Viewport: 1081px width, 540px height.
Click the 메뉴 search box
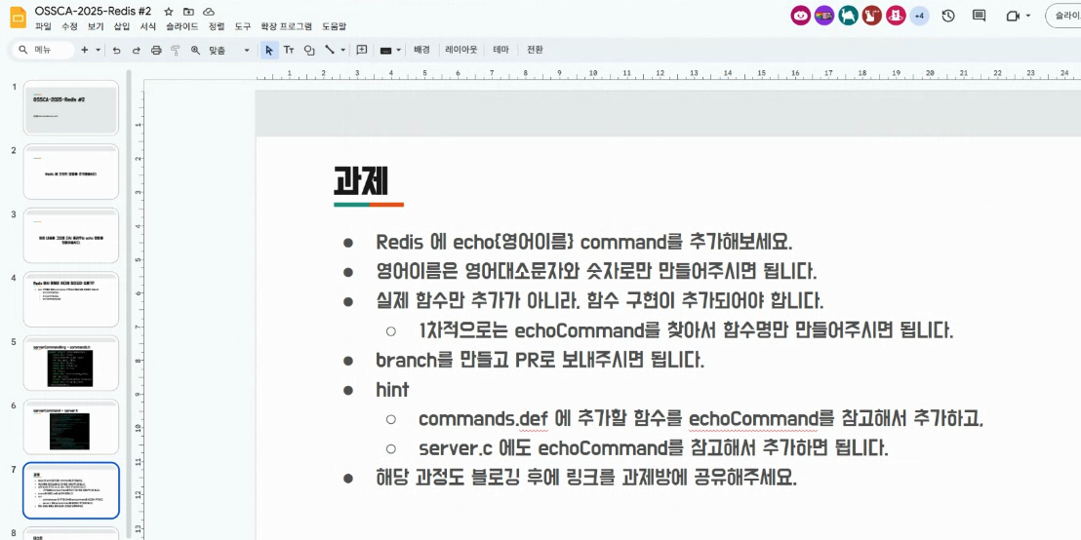tap(43, 50)
